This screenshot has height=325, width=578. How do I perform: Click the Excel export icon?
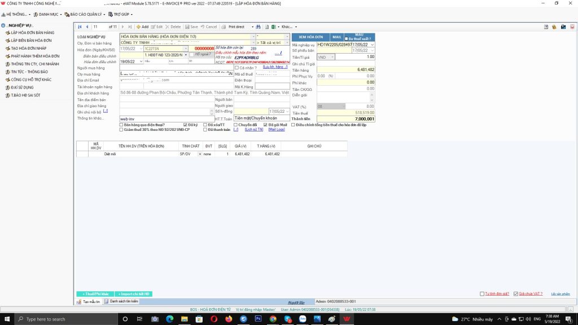[274, 27]
